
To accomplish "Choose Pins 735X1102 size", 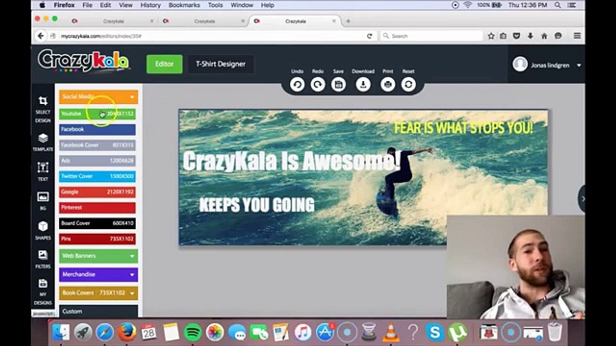I will point(97,239).
